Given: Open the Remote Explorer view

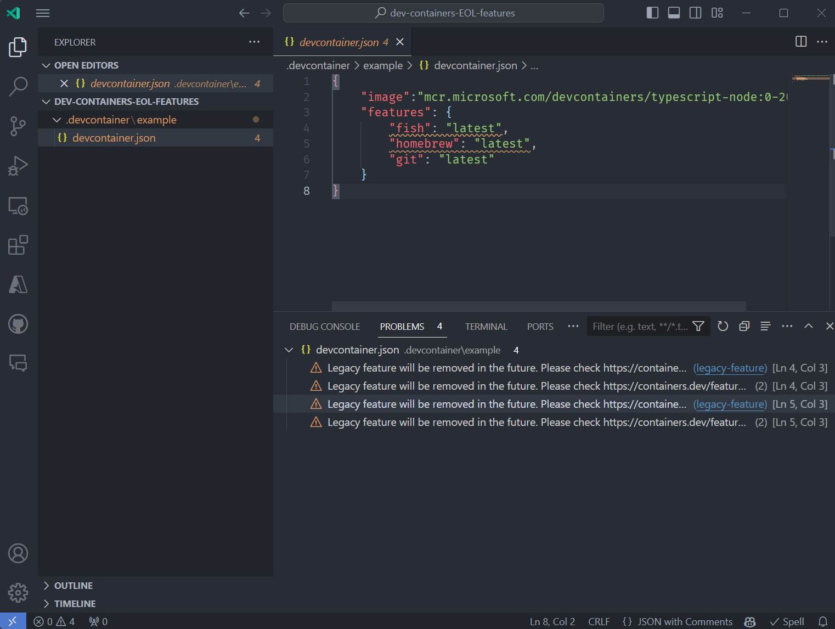Looking at the screenshot, I should coord(18,206).
